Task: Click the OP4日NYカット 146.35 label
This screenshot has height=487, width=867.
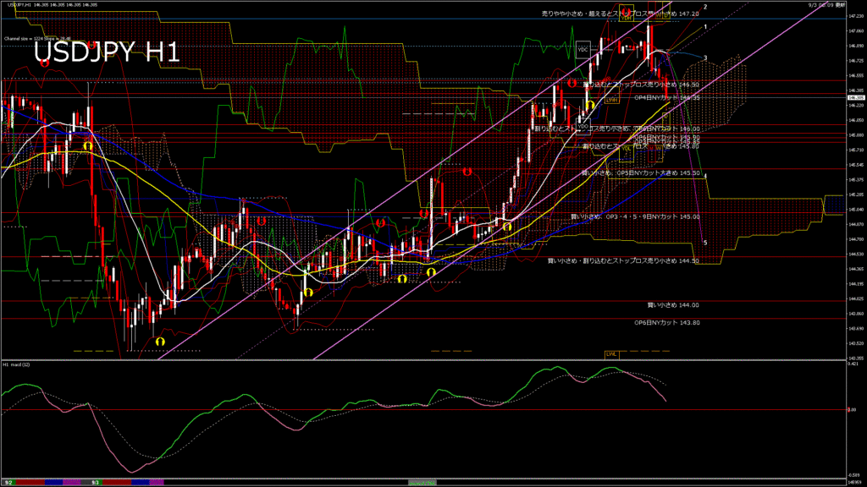Action: coord(667,97)
